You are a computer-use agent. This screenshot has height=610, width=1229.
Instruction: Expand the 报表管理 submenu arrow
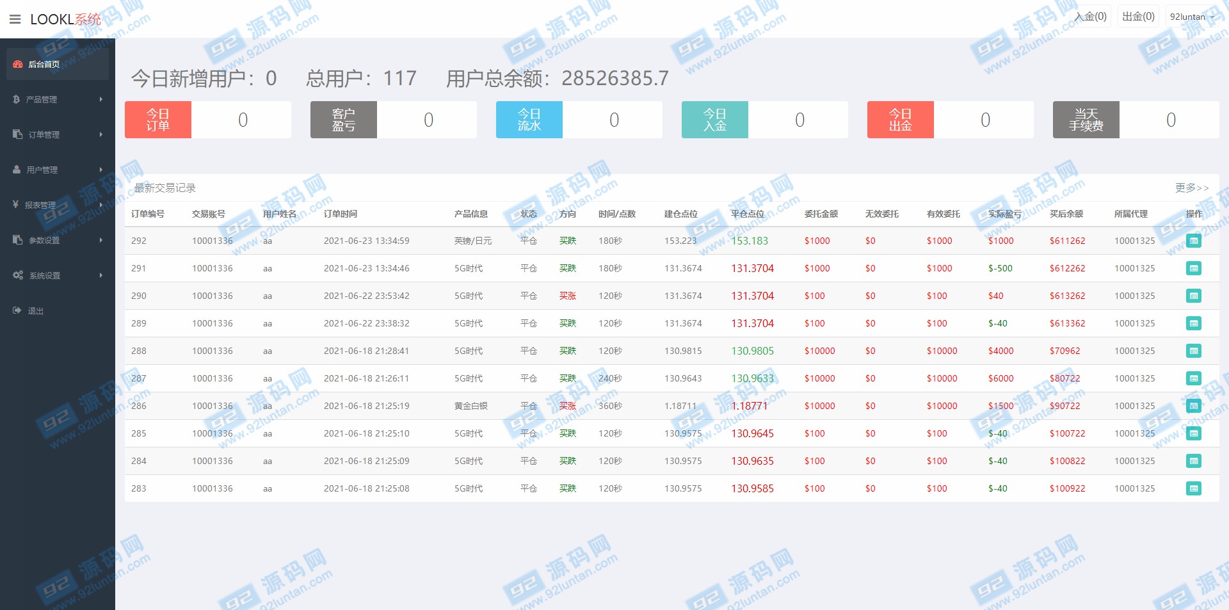tap(101, 205)
